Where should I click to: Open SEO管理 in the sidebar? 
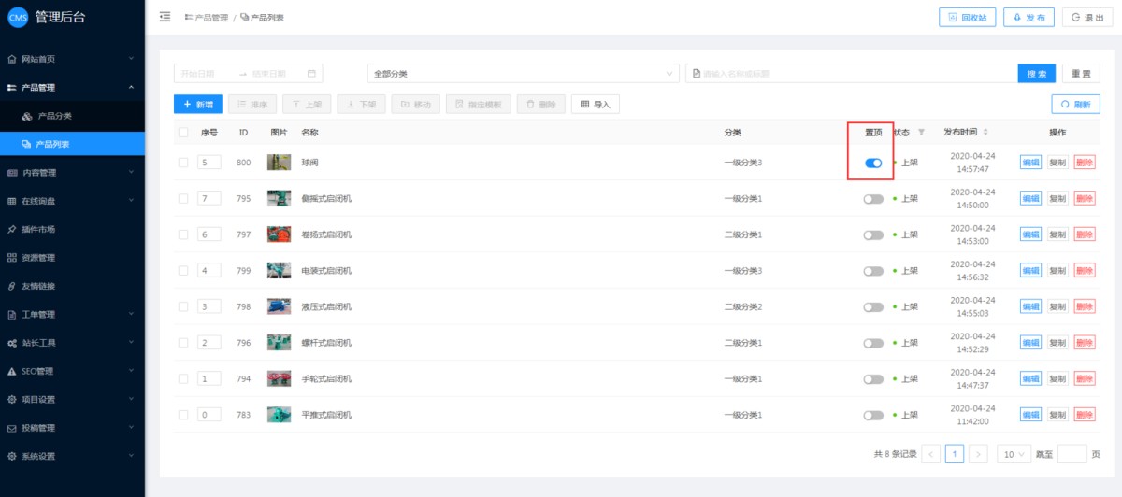72,371
